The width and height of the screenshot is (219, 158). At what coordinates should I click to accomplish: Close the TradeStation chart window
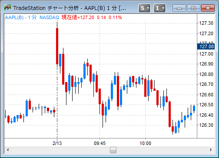coord(208,8)
